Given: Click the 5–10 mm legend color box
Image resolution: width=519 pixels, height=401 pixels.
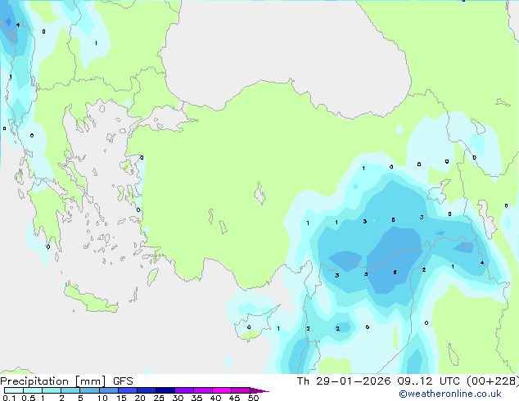Looking at the screenshot, I should 89,390.
